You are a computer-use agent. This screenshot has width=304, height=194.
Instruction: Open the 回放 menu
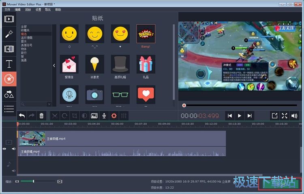[x=28, y=9]
